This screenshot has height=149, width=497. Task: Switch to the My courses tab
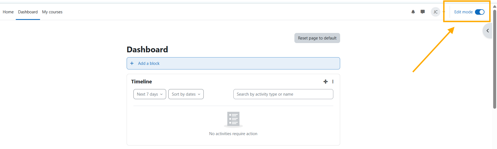point(52,12)
